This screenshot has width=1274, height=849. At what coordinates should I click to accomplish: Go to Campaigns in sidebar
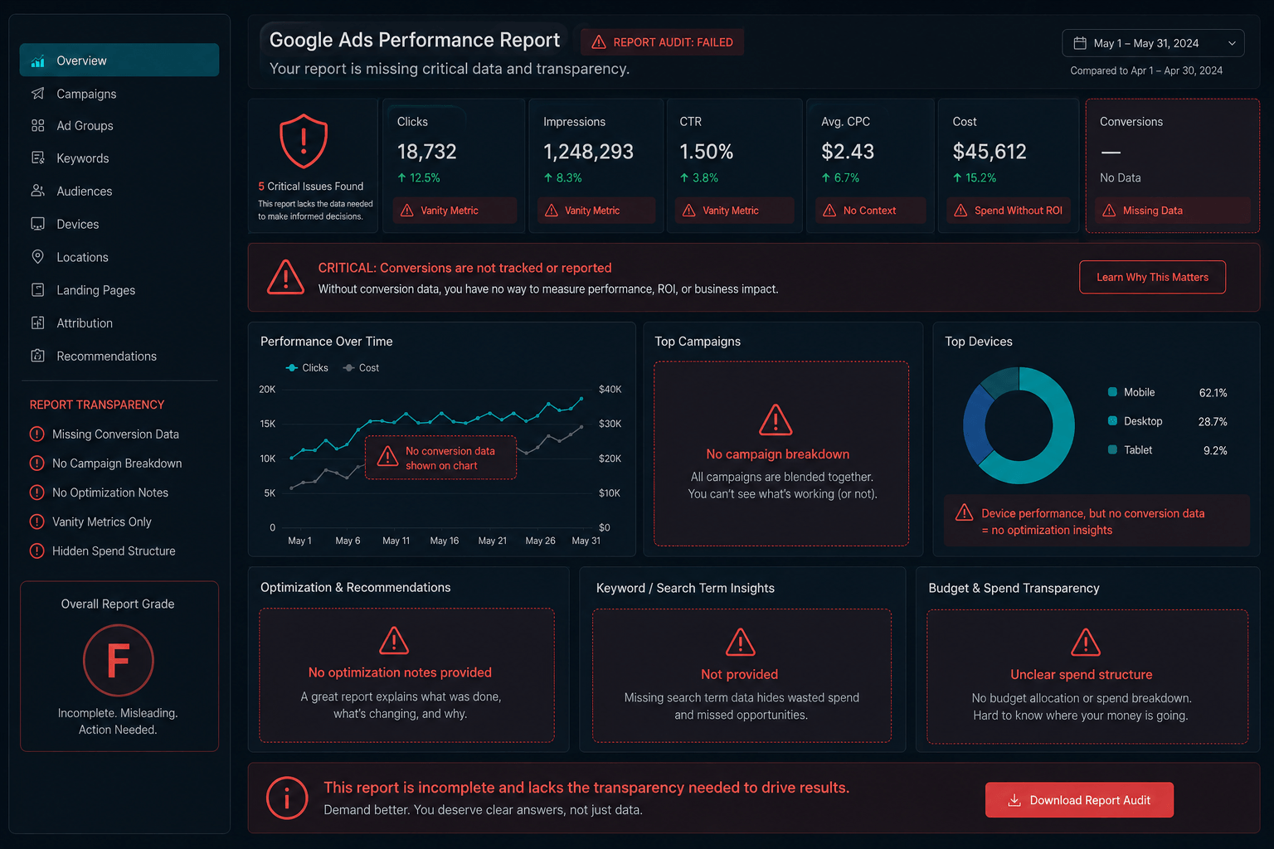[x=86, y=94]
